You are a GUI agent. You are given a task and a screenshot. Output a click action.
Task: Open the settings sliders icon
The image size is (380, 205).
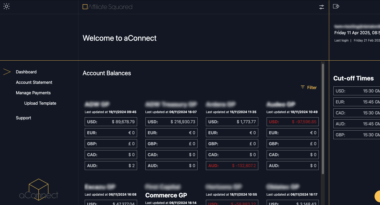pos(322,7)
